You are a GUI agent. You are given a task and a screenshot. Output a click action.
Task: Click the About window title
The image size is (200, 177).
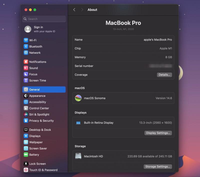[92, 10]
